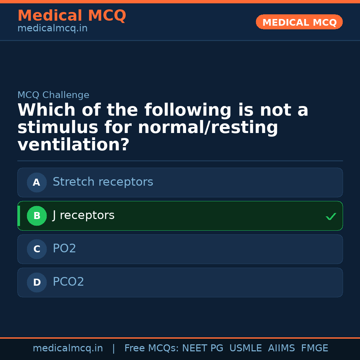The image size is (360, 360).
Task: Open the medicalmcq.in footer link
Action: click(x=68, y=348)
